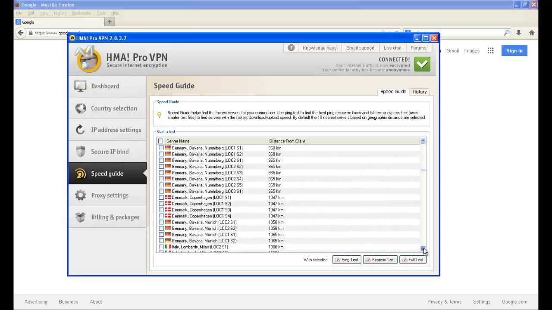Click server list scroll down arrow

[423, 249]
